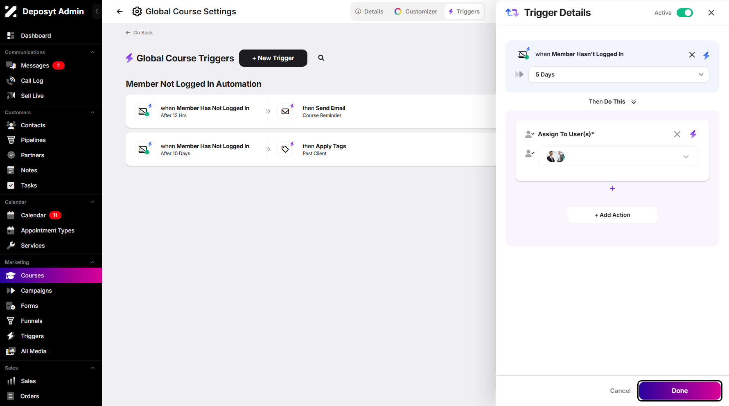
Task: Click the Done button
Action: (679, 391)
